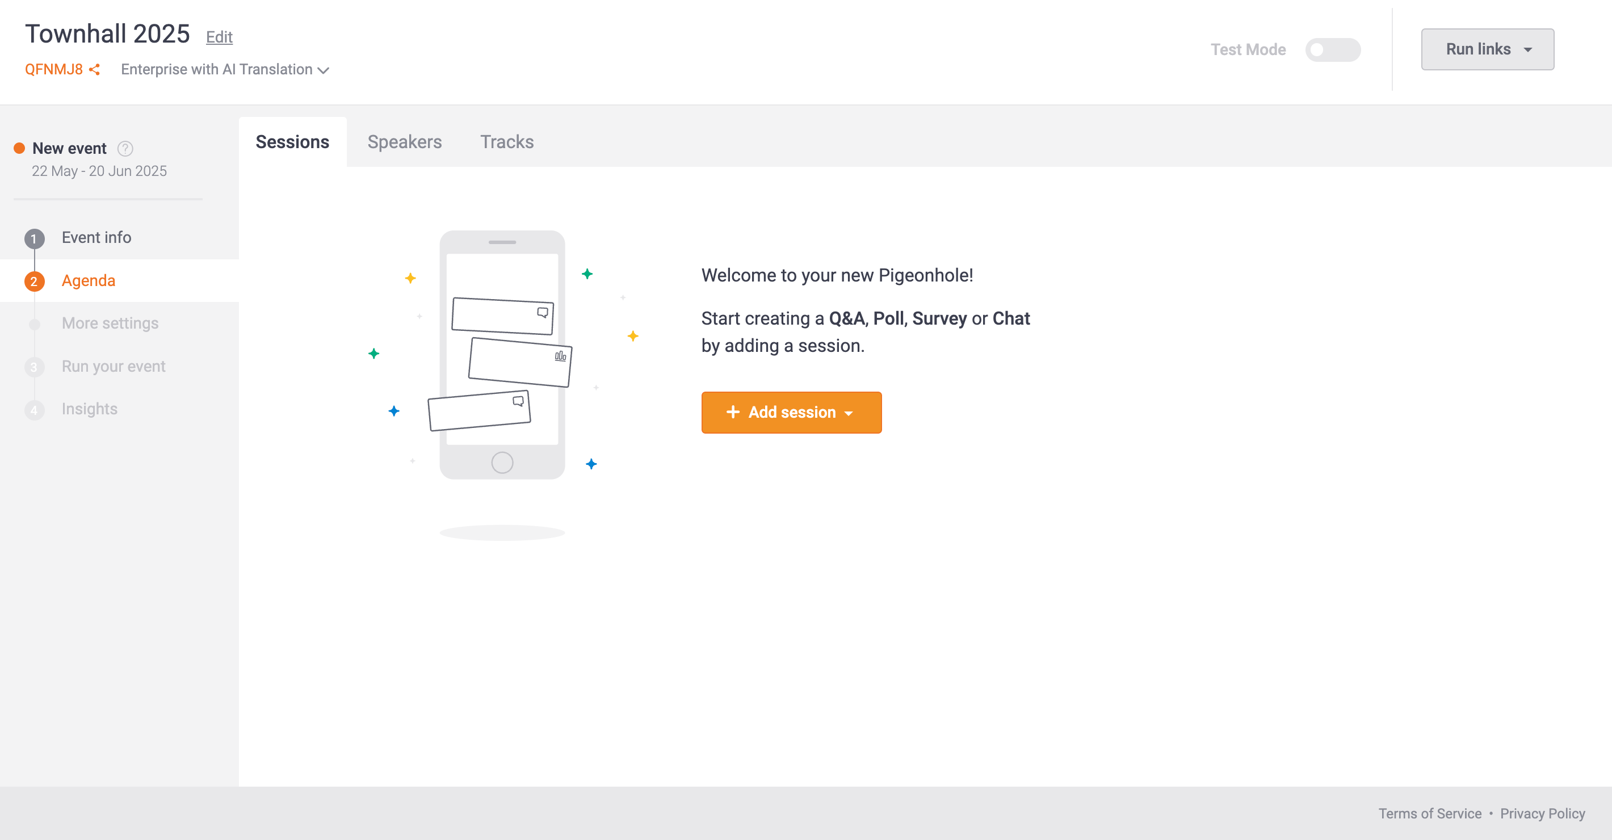Viewport: 1612px width, 840px height.
Task: Click the share icon next to QFNMJ8
Action: (94, 69)
